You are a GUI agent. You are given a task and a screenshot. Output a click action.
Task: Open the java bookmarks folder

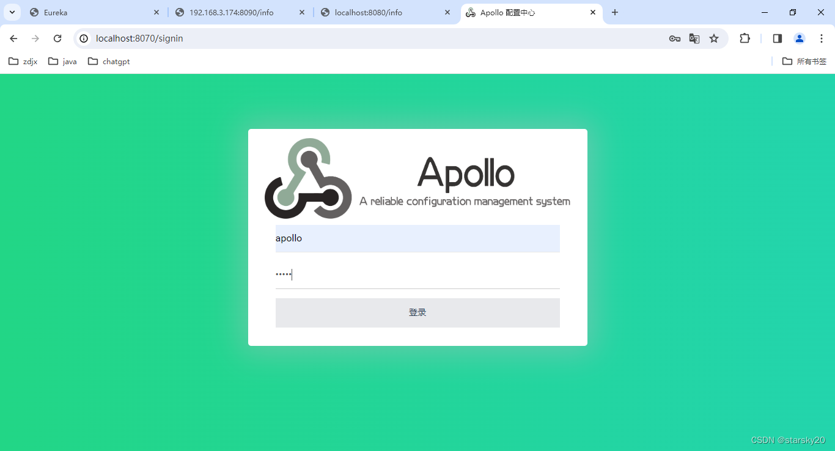coord(62,61)
